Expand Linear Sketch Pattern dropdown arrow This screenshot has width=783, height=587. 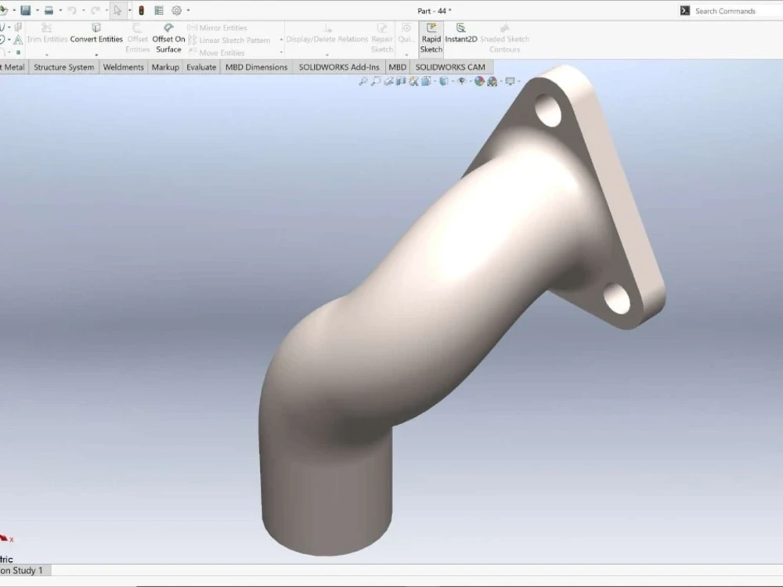coord(281,40)
